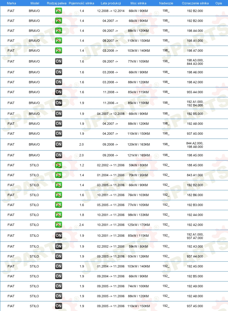Select the Marka column header

coord(11,3)
